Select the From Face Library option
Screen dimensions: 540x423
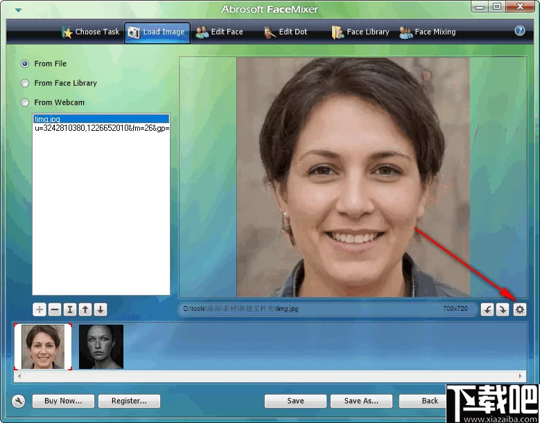(26, 83)
